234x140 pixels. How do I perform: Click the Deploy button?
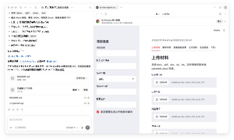coord(217,30)
